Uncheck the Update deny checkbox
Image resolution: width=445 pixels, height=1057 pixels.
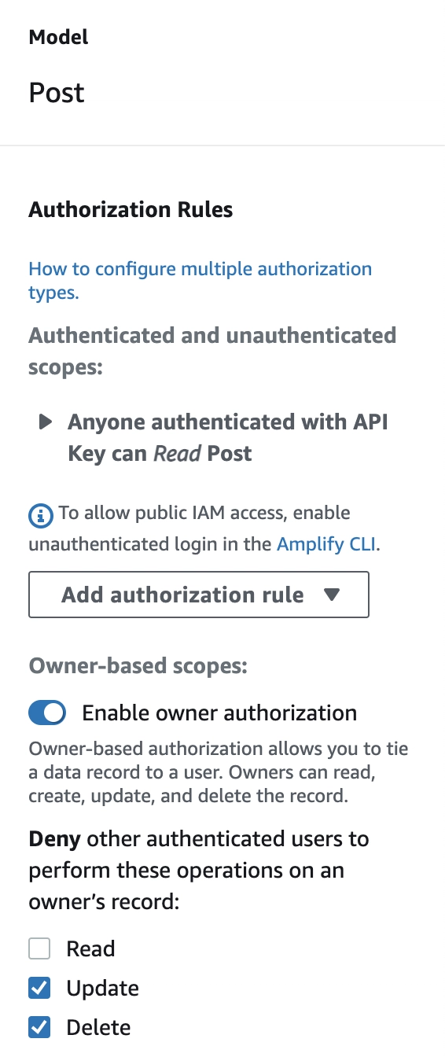point(39,988)
